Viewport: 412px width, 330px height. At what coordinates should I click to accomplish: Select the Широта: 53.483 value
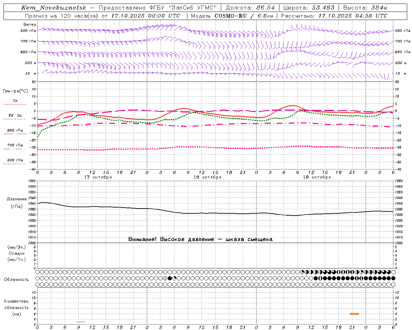309,8
